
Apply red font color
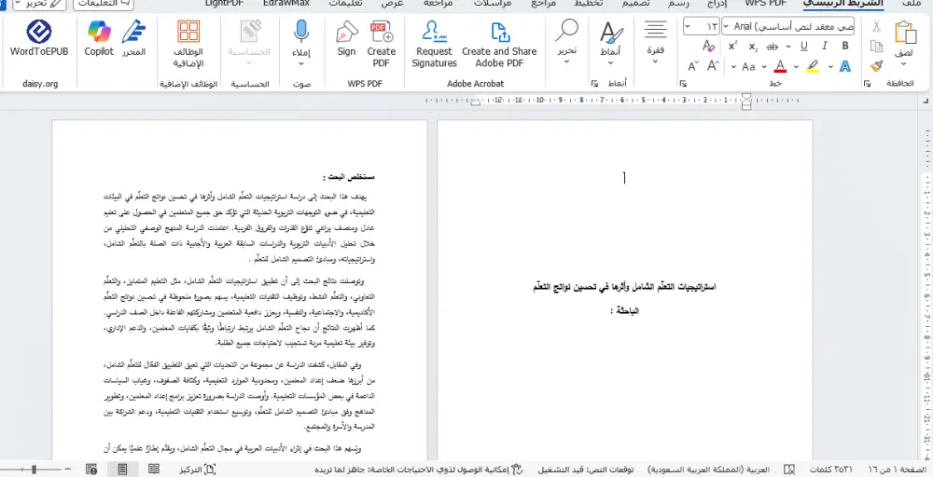pyautogui.click(x=780, y=66)
